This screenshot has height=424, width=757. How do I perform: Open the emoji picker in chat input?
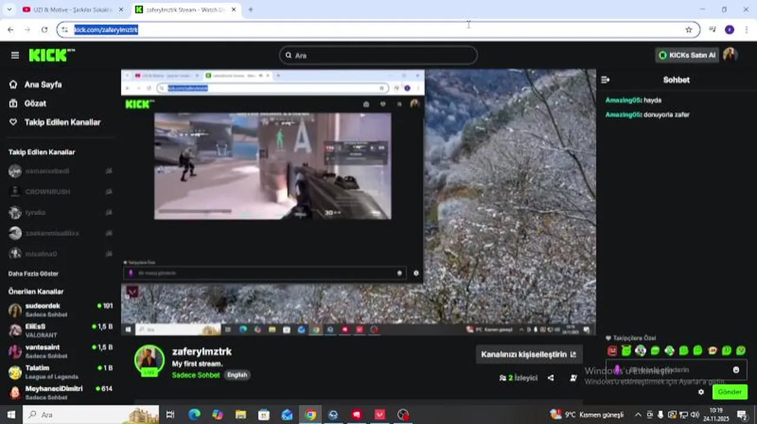click(x=736, y=370)
